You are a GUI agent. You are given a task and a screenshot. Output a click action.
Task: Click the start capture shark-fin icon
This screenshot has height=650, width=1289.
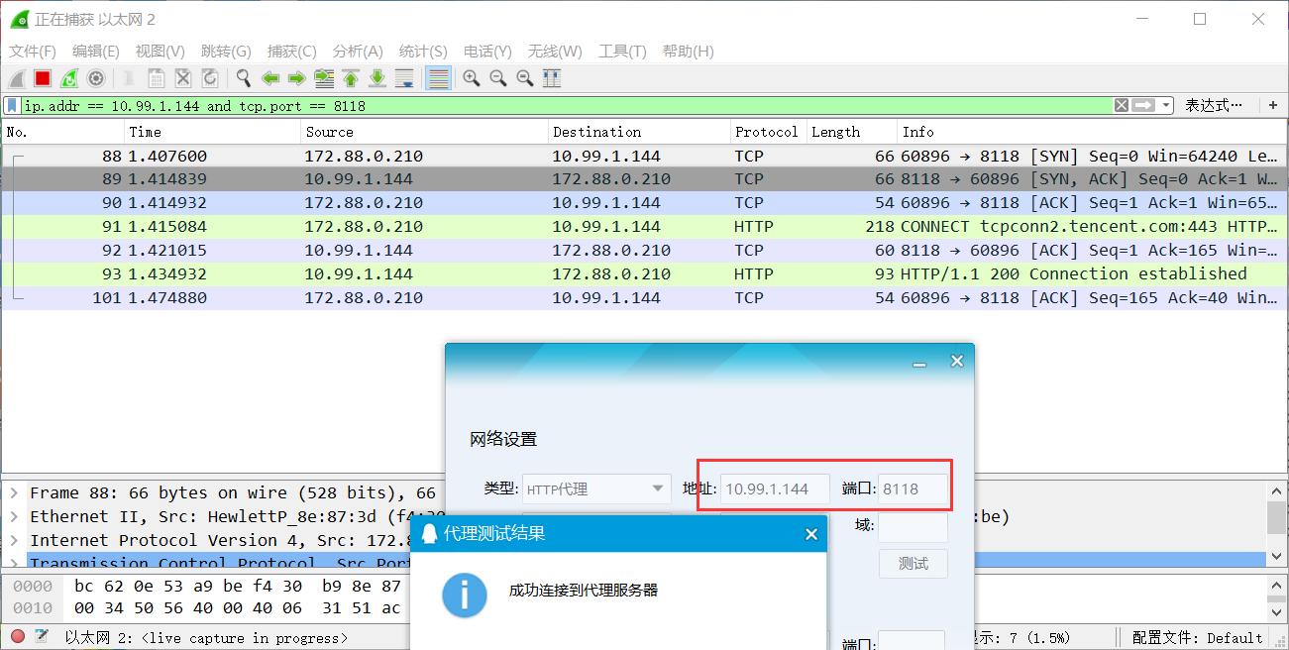(17, 78)
